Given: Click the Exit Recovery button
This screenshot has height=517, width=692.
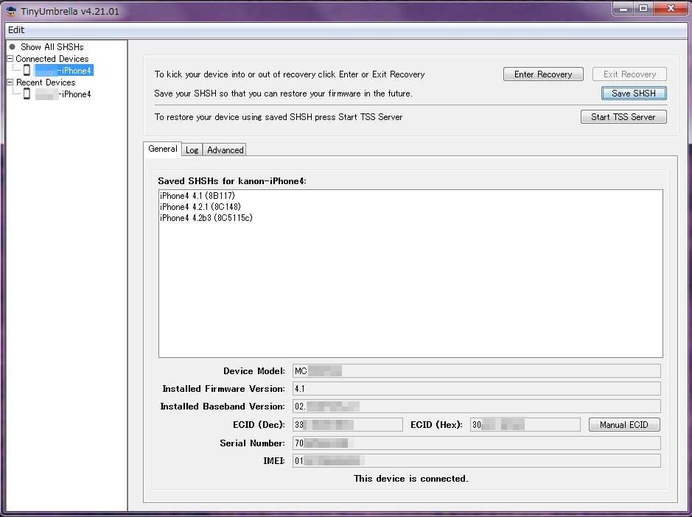Looking at the screenshot, I should click(629, 74).
